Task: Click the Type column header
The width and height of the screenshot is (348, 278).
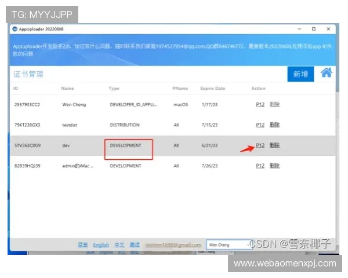Action: point(114,89)
